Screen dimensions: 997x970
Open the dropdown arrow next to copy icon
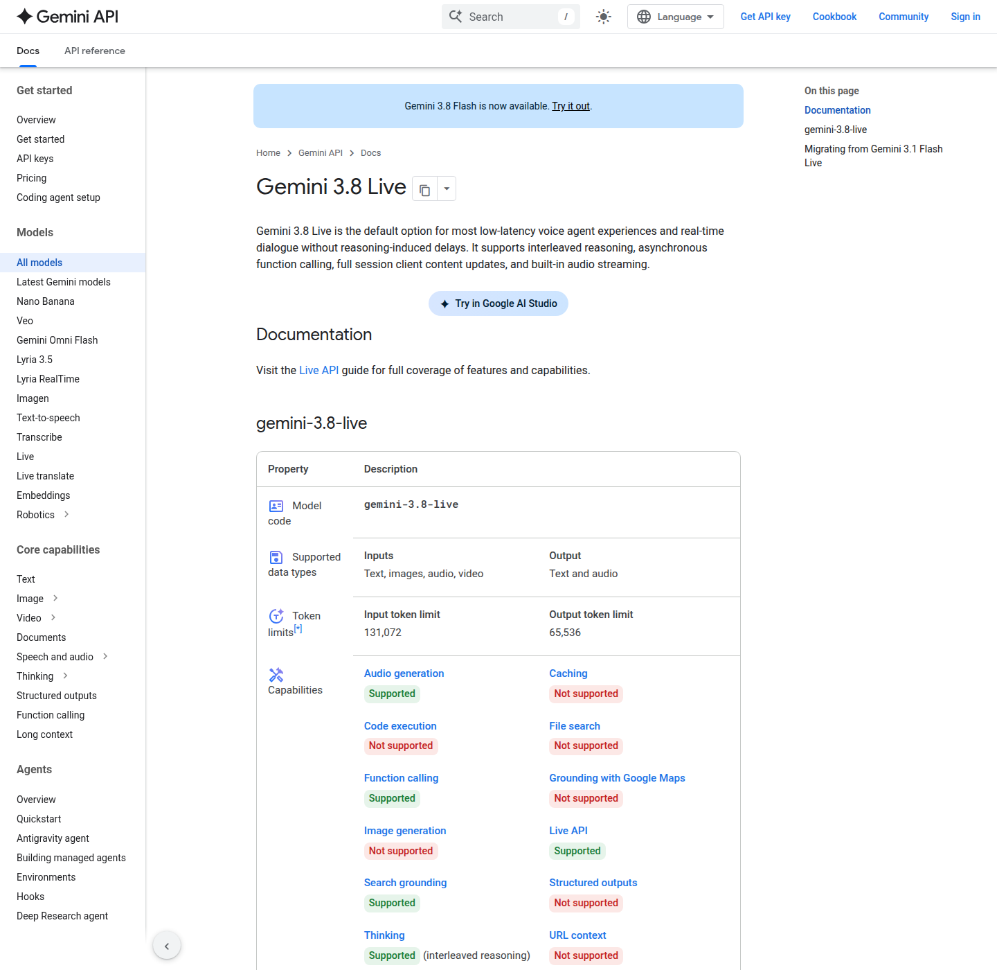pos(447,188)
